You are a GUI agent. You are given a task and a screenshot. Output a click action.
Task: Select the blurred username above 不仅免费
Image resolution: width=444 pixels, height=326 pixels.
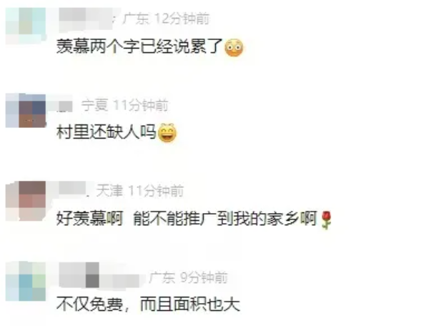[99, 275]
